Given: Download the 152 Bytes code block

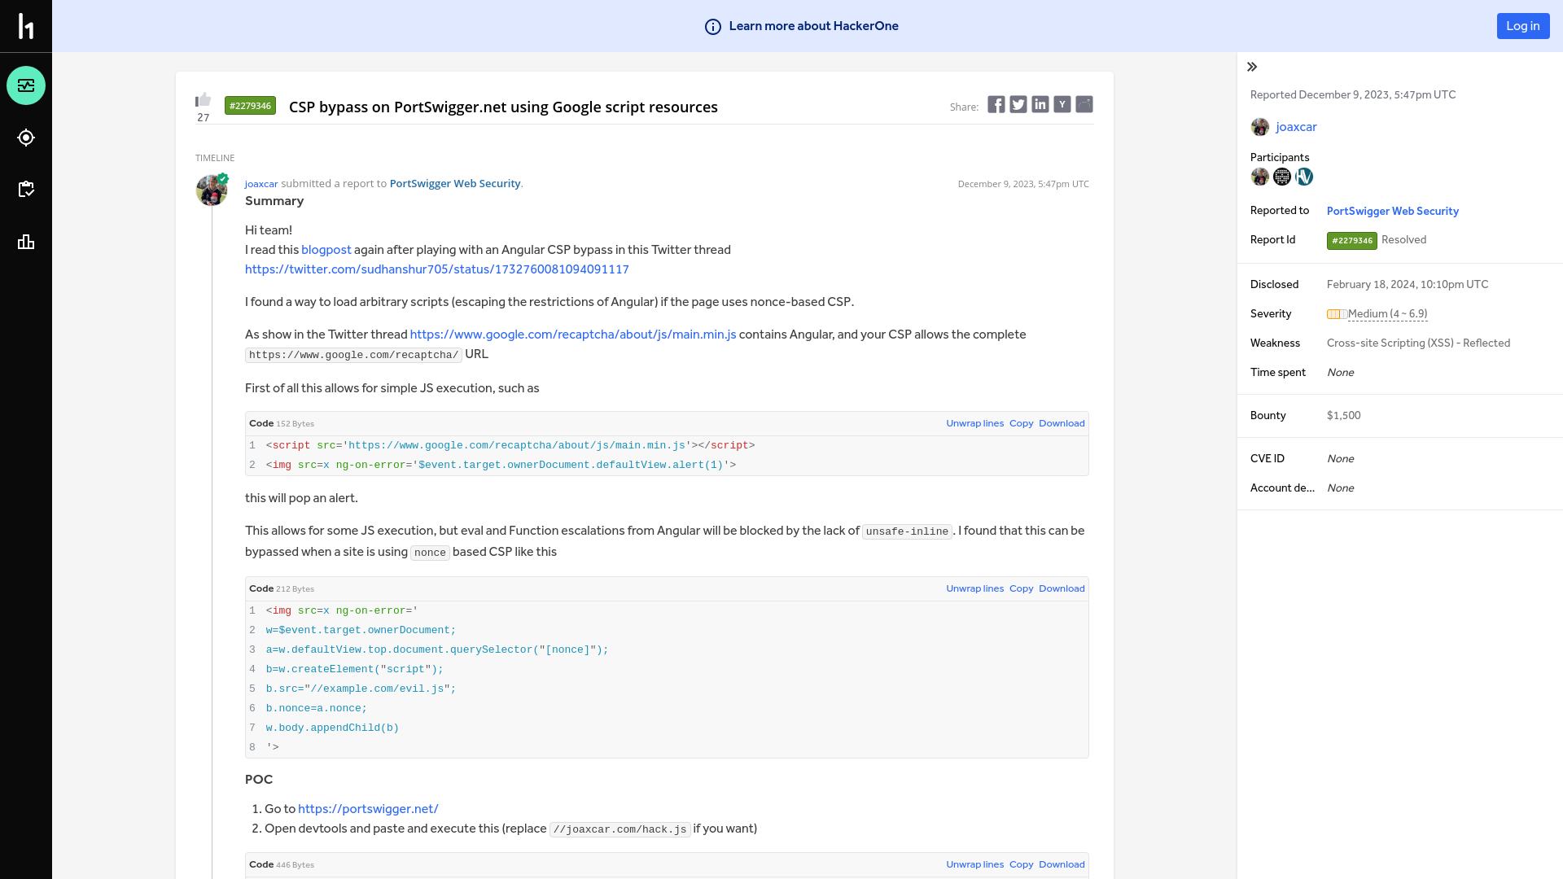Looking at the screenshot, I should (x=1062, y=423).
